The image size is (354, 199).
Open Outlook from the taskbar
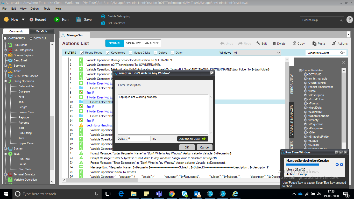pos(197,194)
